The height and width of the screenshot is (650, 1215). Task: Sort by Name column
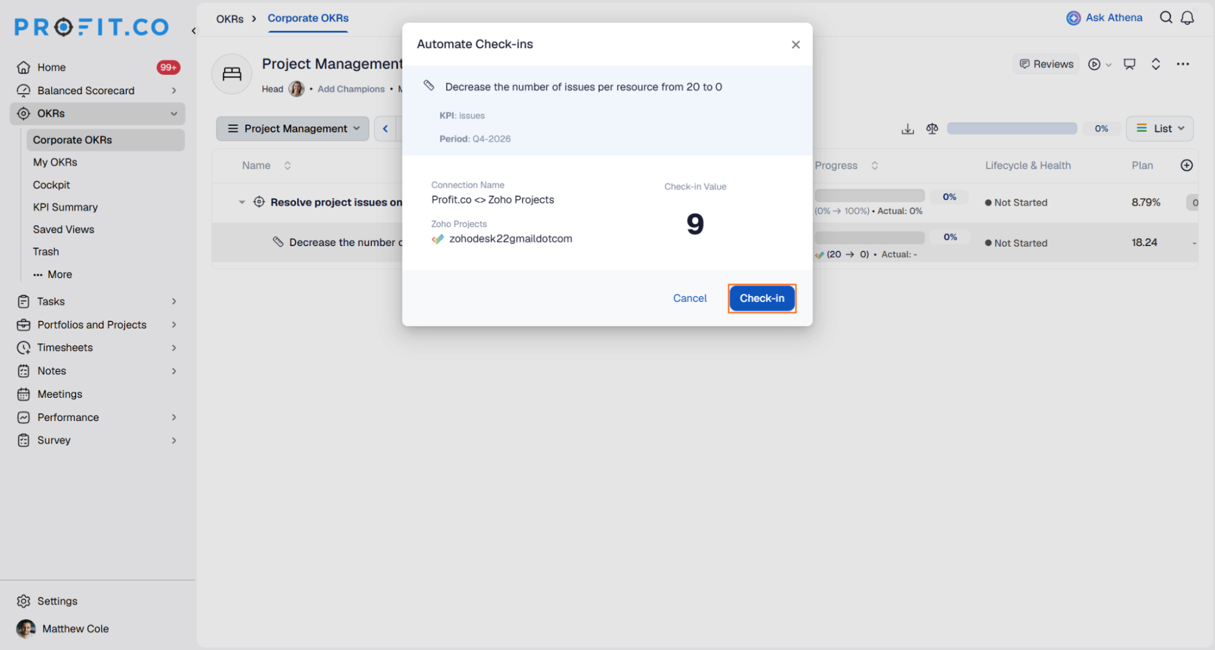click(287, 166)
